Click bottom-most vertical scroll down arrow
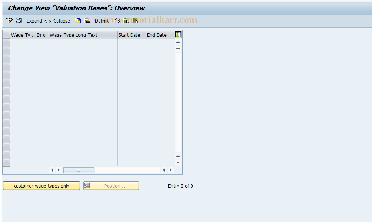 click(x=178, y=163)
